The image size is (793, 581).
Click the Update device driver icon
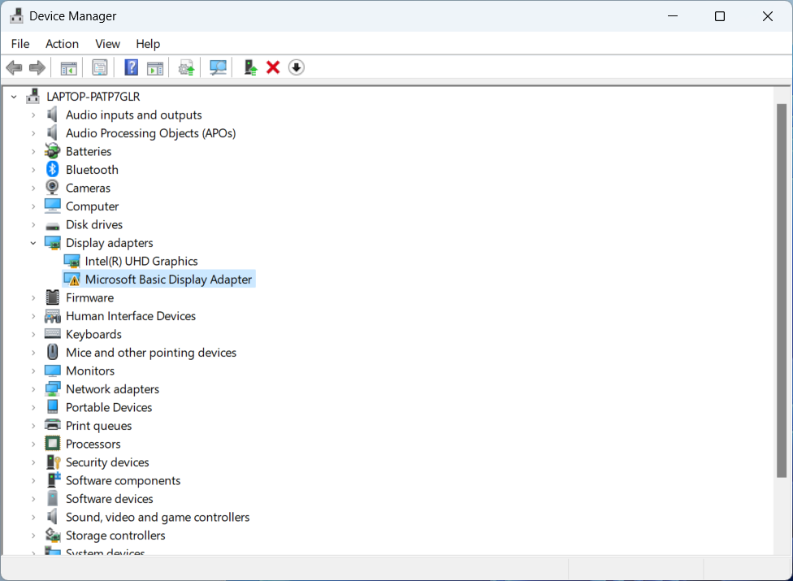250,67
